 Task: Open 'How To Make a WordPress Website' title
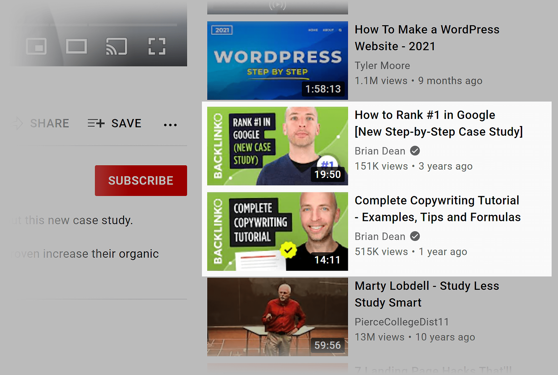pyautogui.click(x=427, y=38)
